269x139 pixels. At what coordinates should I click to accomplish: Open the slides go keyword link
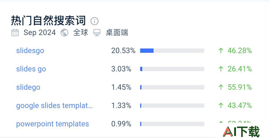pos(31,69)
